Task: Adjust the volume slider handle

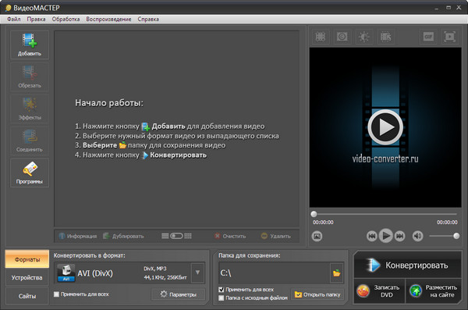Action: click(x=456, y=236)
